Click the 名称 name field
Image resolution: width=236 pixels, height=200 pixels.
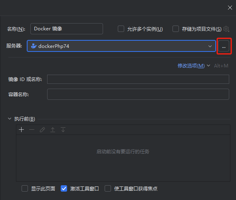[67, 29]
